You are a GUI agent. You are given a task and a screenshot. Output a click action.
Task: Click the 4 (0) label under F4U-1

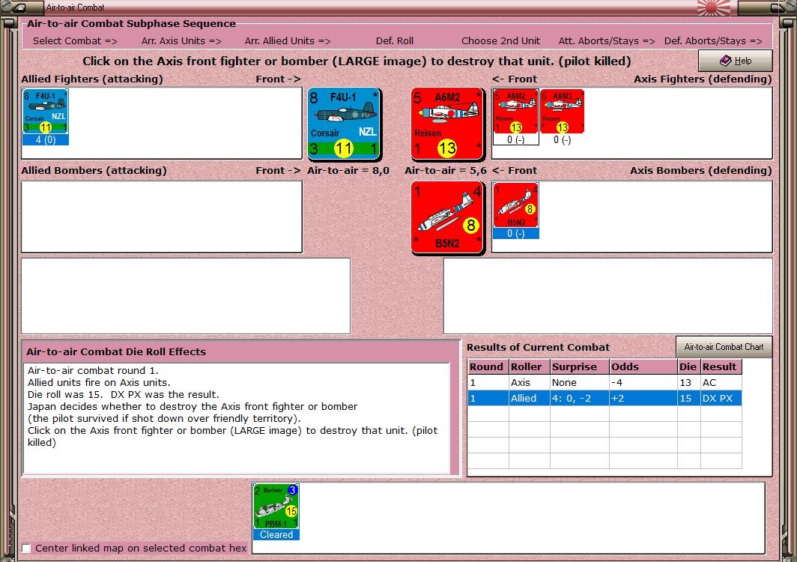point(45,140)
